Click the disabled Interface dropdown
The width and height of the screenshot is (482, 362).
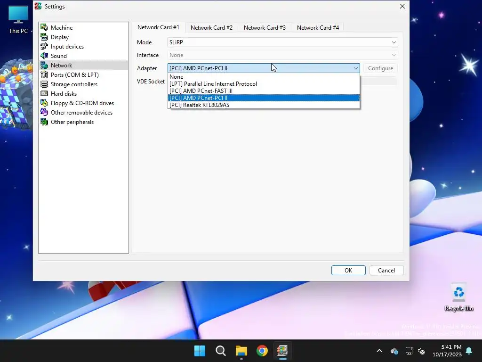pos(282,55)
